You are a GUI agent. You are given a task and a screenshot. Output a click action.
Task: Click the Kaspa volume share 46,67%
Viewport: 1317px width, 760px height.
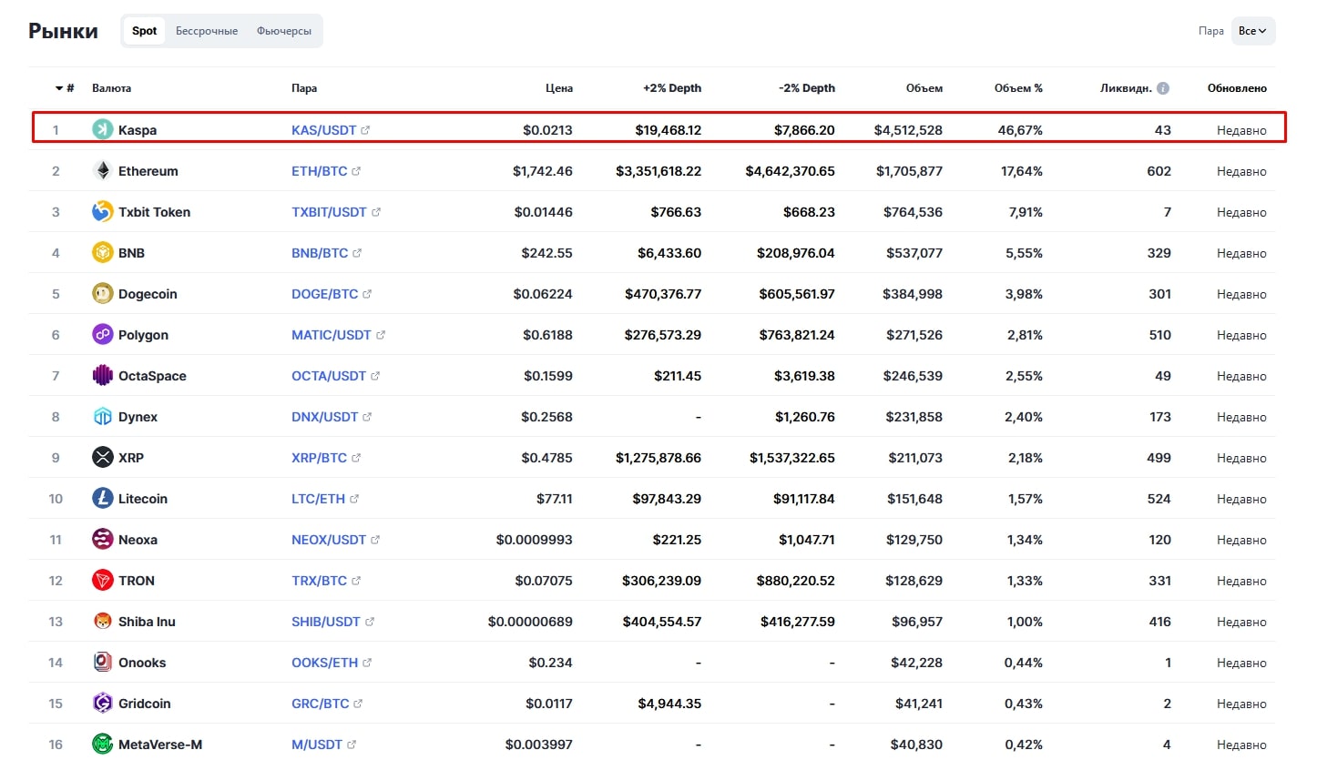point(1020,130)
